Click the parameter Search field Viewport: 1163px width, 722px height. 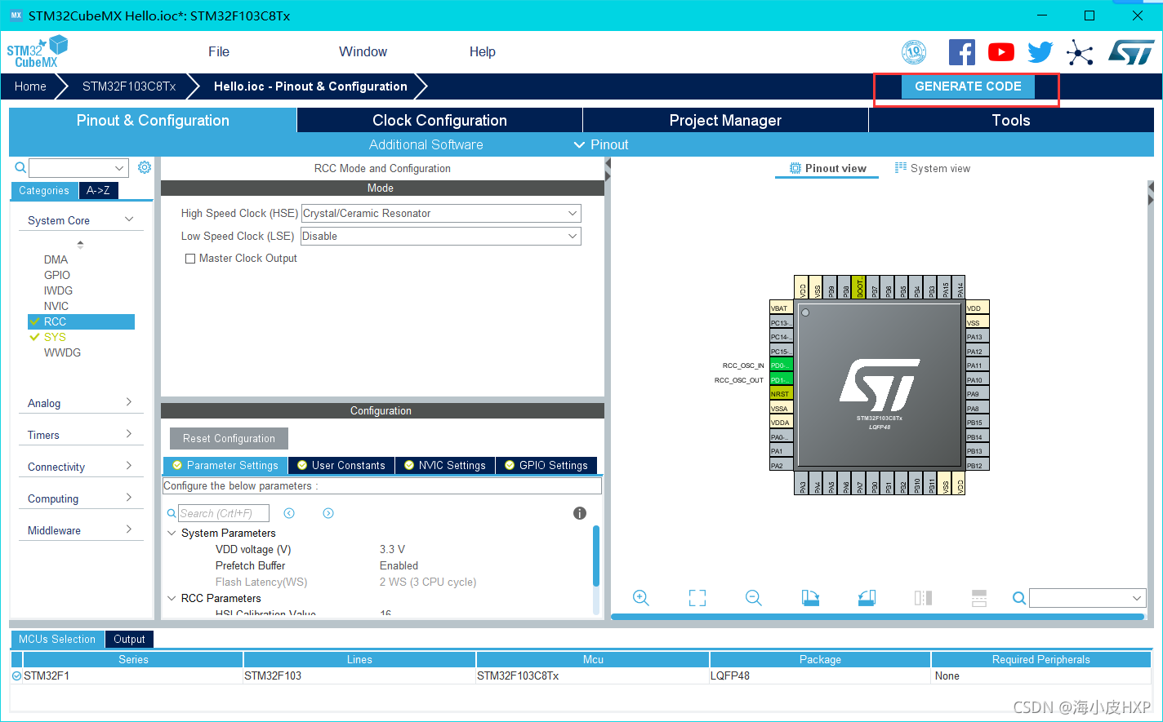(224, 513)
